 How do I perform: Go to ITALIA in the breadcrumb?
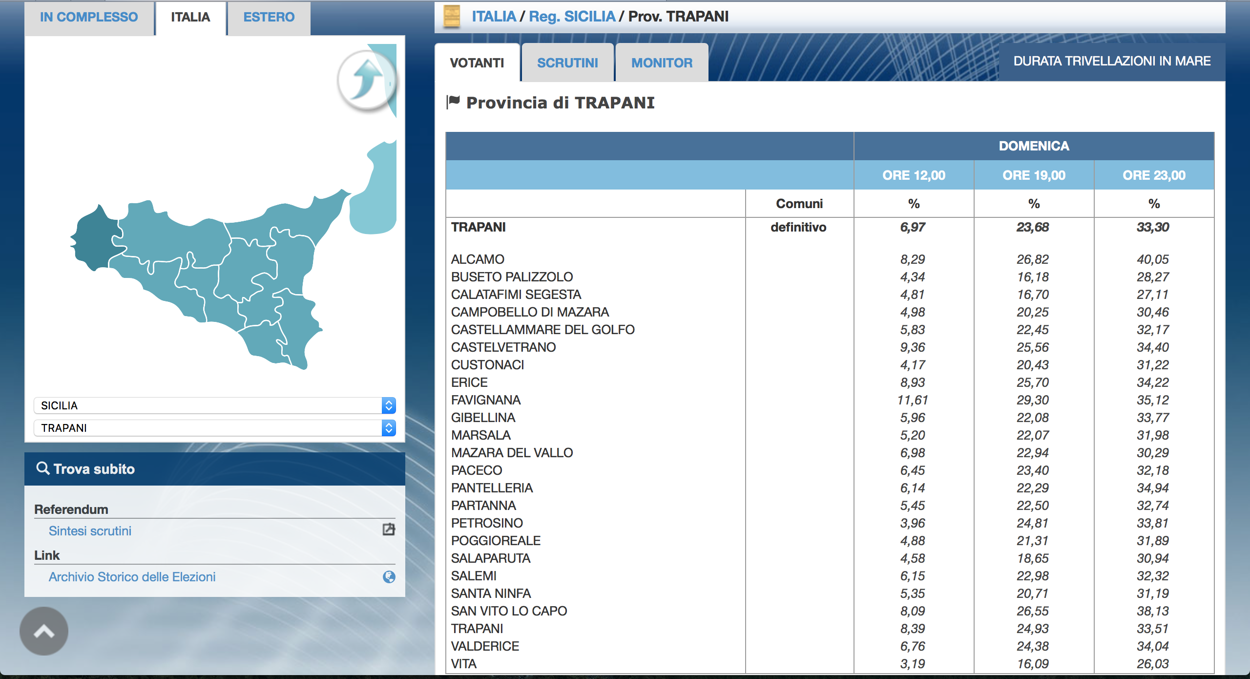(494, 17)
